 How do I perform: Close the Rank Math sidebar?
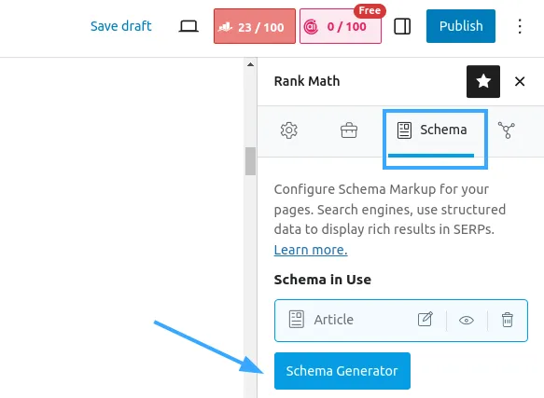click(520, 81)
